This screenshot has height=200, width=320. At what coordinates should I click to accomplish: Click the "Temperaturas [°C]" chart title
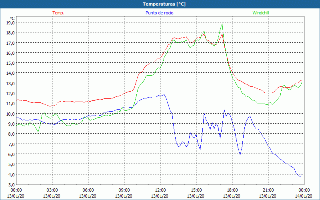tap(164, 4)
